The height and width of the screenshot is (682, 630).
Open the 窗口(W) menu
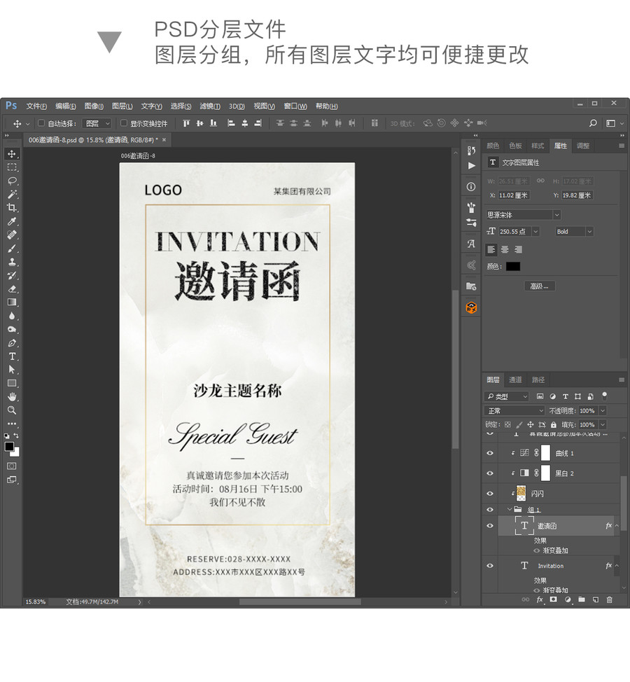tap(295, 106)
